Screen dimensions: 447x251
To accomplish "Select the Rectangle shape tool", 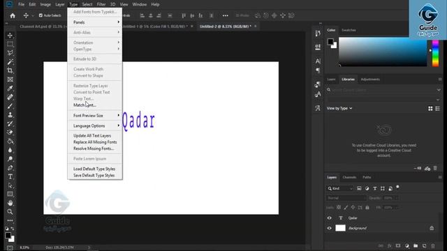I will point(10,194).
